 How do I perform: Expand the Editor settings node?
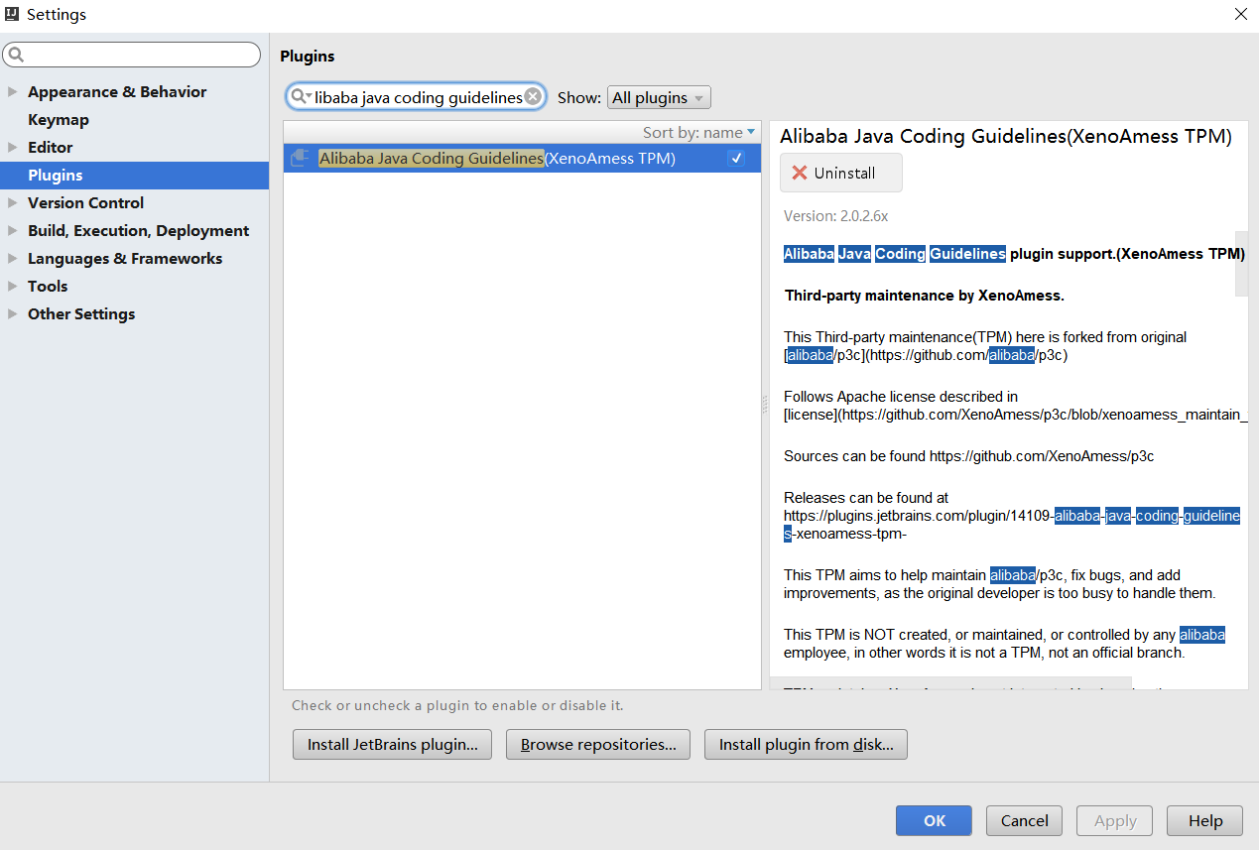pyautogui.click(x=13, y=147)
